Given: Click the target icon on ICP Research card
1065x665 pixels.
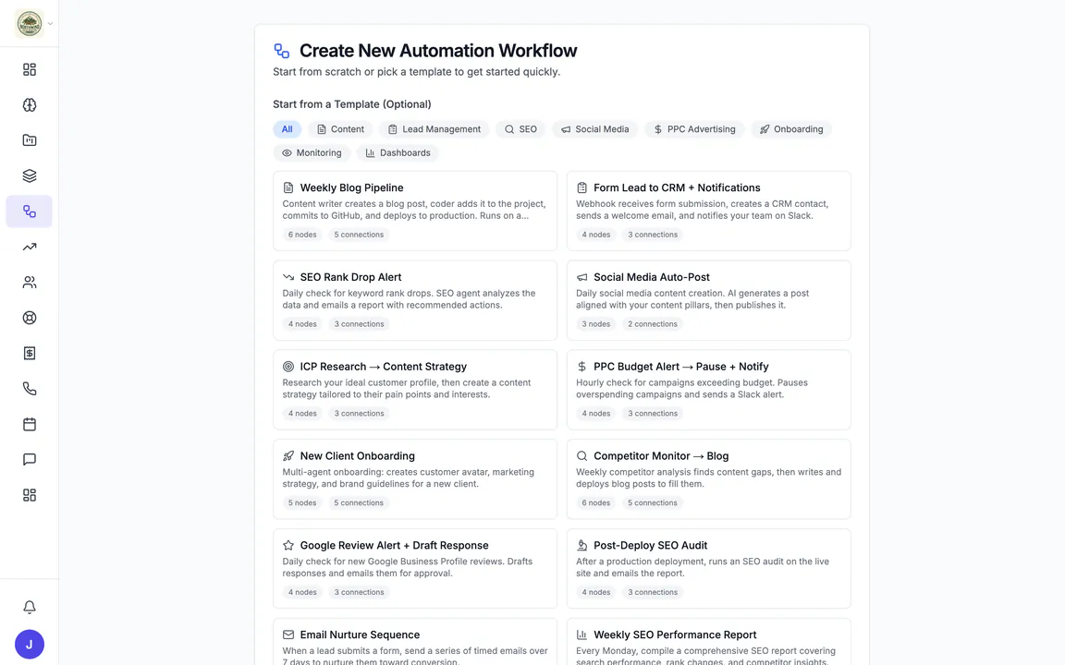Looking at the screenshot, I should tap(288, 367).
